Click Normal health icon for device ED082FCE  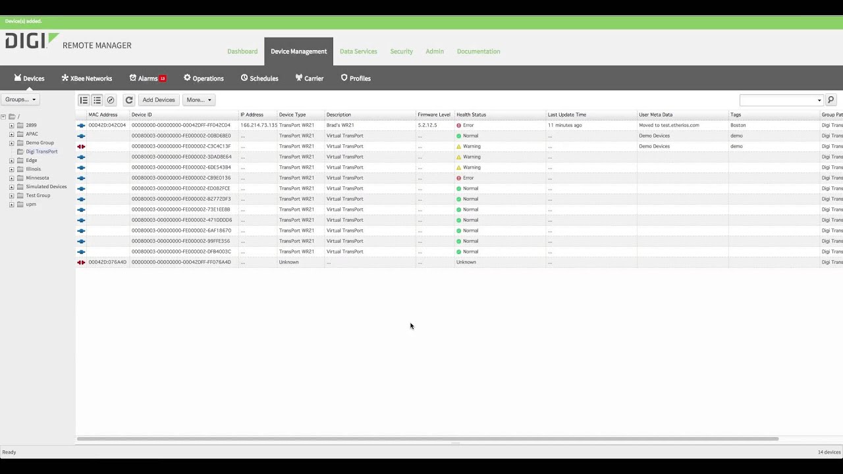pos(459,188)
